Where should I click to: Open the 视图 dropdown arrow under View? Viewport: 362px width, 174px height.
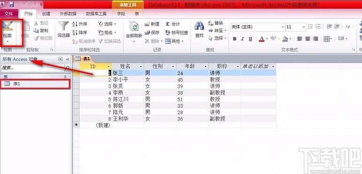(8, 41)
